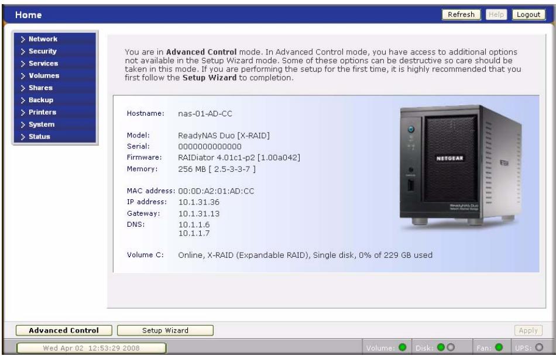Click the Refresh button
This screenshot has height=356, width=556.
click(x=461, y=15)
